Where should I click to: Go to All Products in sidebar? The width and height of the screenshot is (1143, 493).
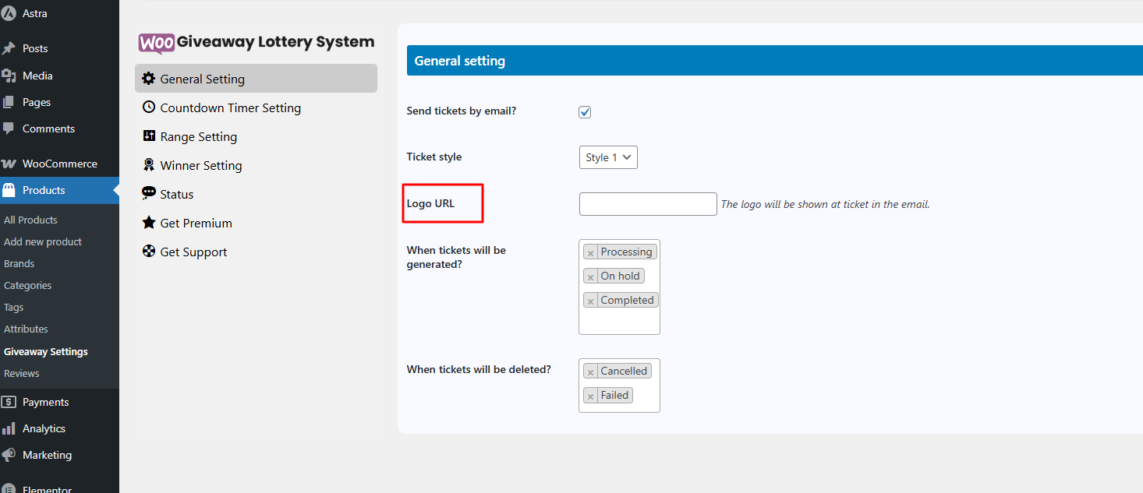(x=30, y=220)
